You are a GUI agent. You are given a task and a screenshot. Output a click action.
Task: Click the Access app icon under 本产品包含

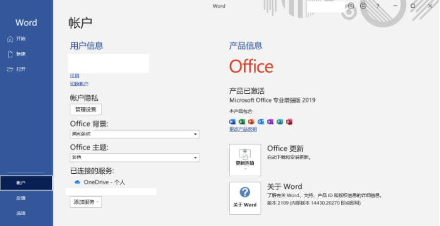coord(289,122)
